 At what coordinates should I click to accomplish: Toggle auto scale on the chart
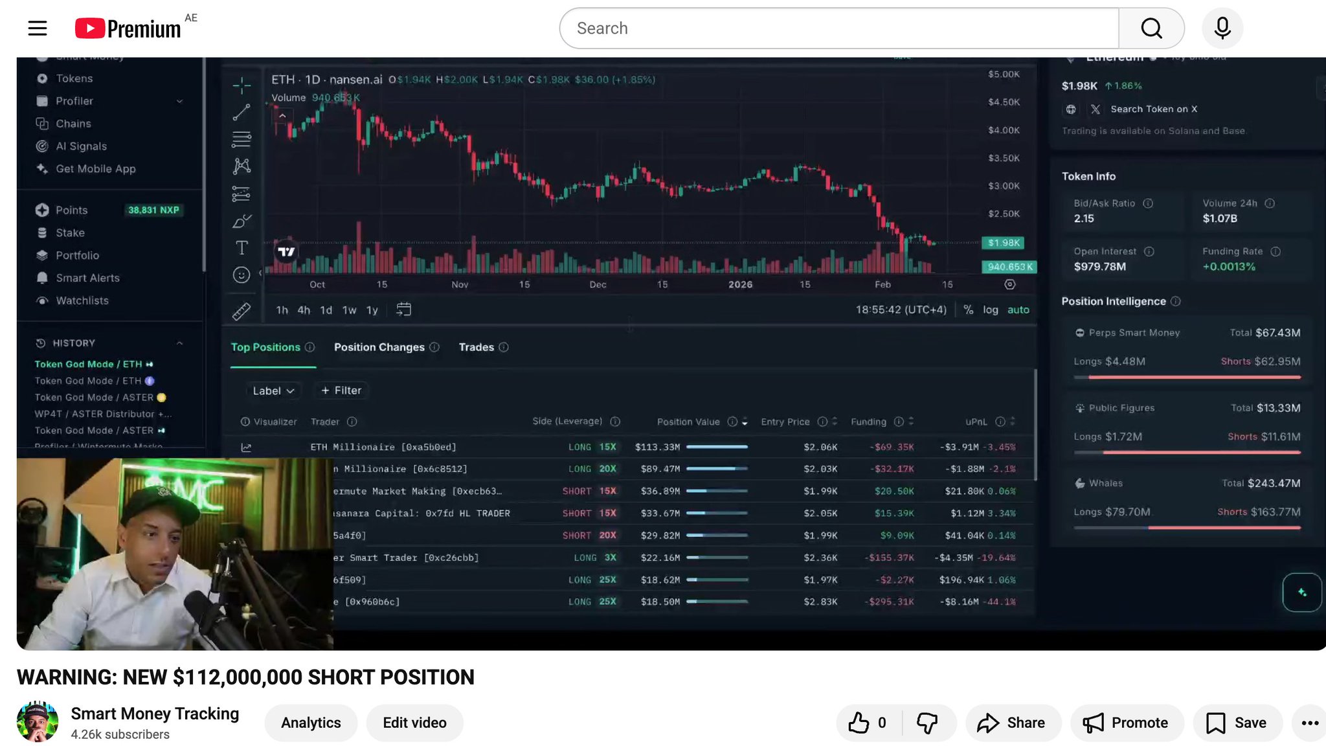pos(1018,310)
